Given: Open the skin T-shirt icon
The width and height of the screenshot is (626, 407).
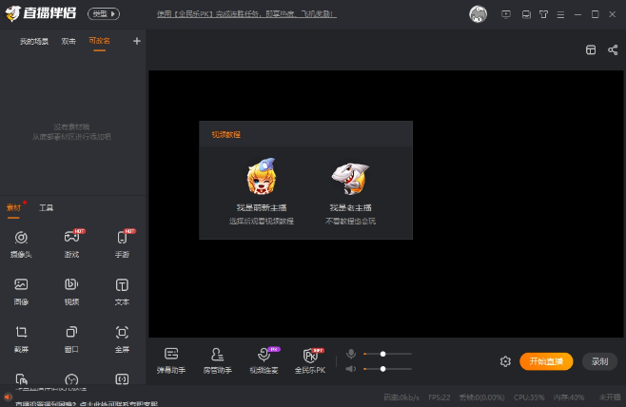Looking at the screenshot, I should coord(543,14).
